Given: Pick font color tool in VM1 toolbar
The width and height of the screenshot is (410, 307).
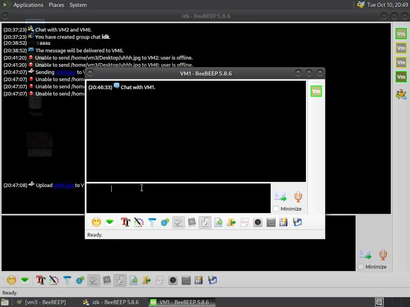Looking at the screenshot, I should tap(139, 222).
